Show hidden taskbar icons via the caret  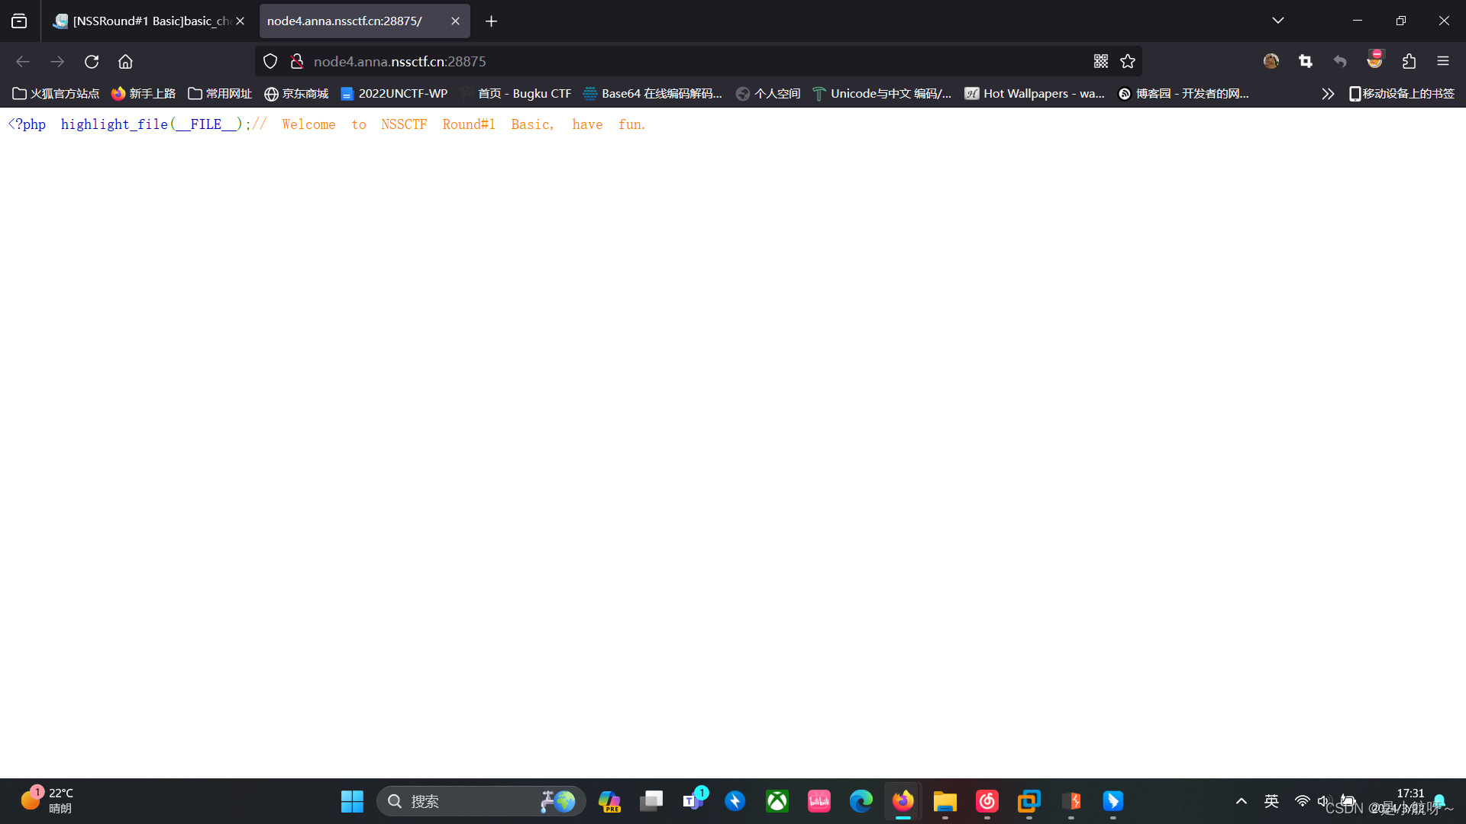coord(1241,801)
